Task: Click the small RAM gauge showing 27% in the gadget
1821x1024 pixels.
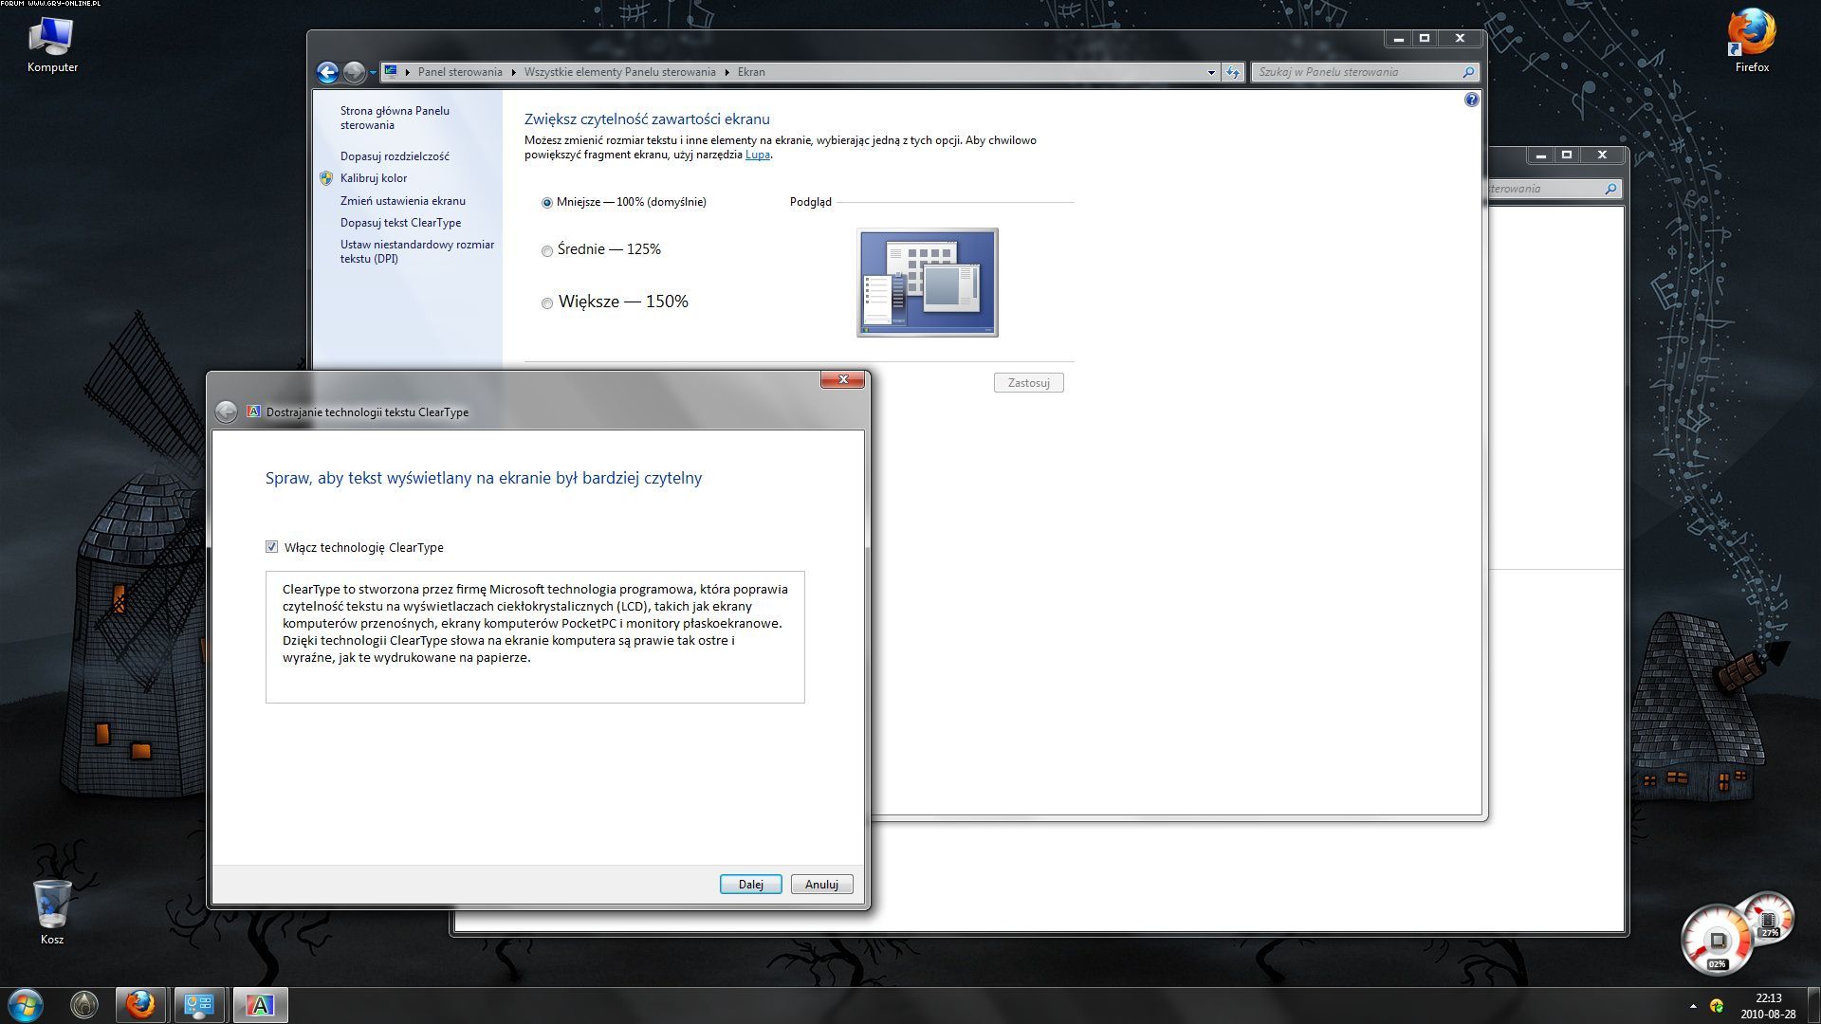Action: [x=1770, y=918]
